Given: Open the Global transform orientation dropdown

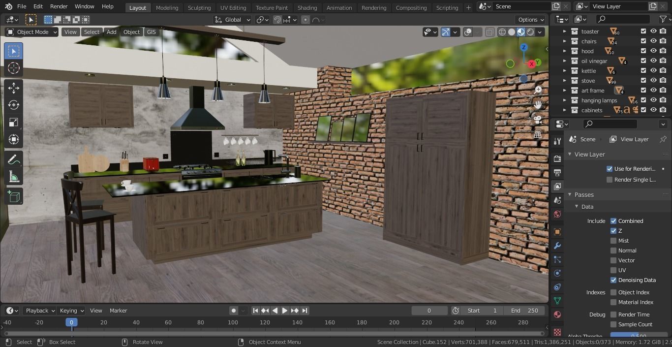Looking at the screenshot, I should [233, 20].
